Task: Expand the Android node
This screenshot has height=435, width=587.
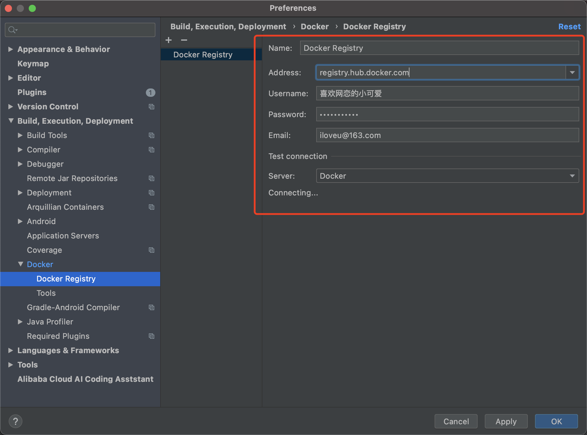Action: [20, 221]
